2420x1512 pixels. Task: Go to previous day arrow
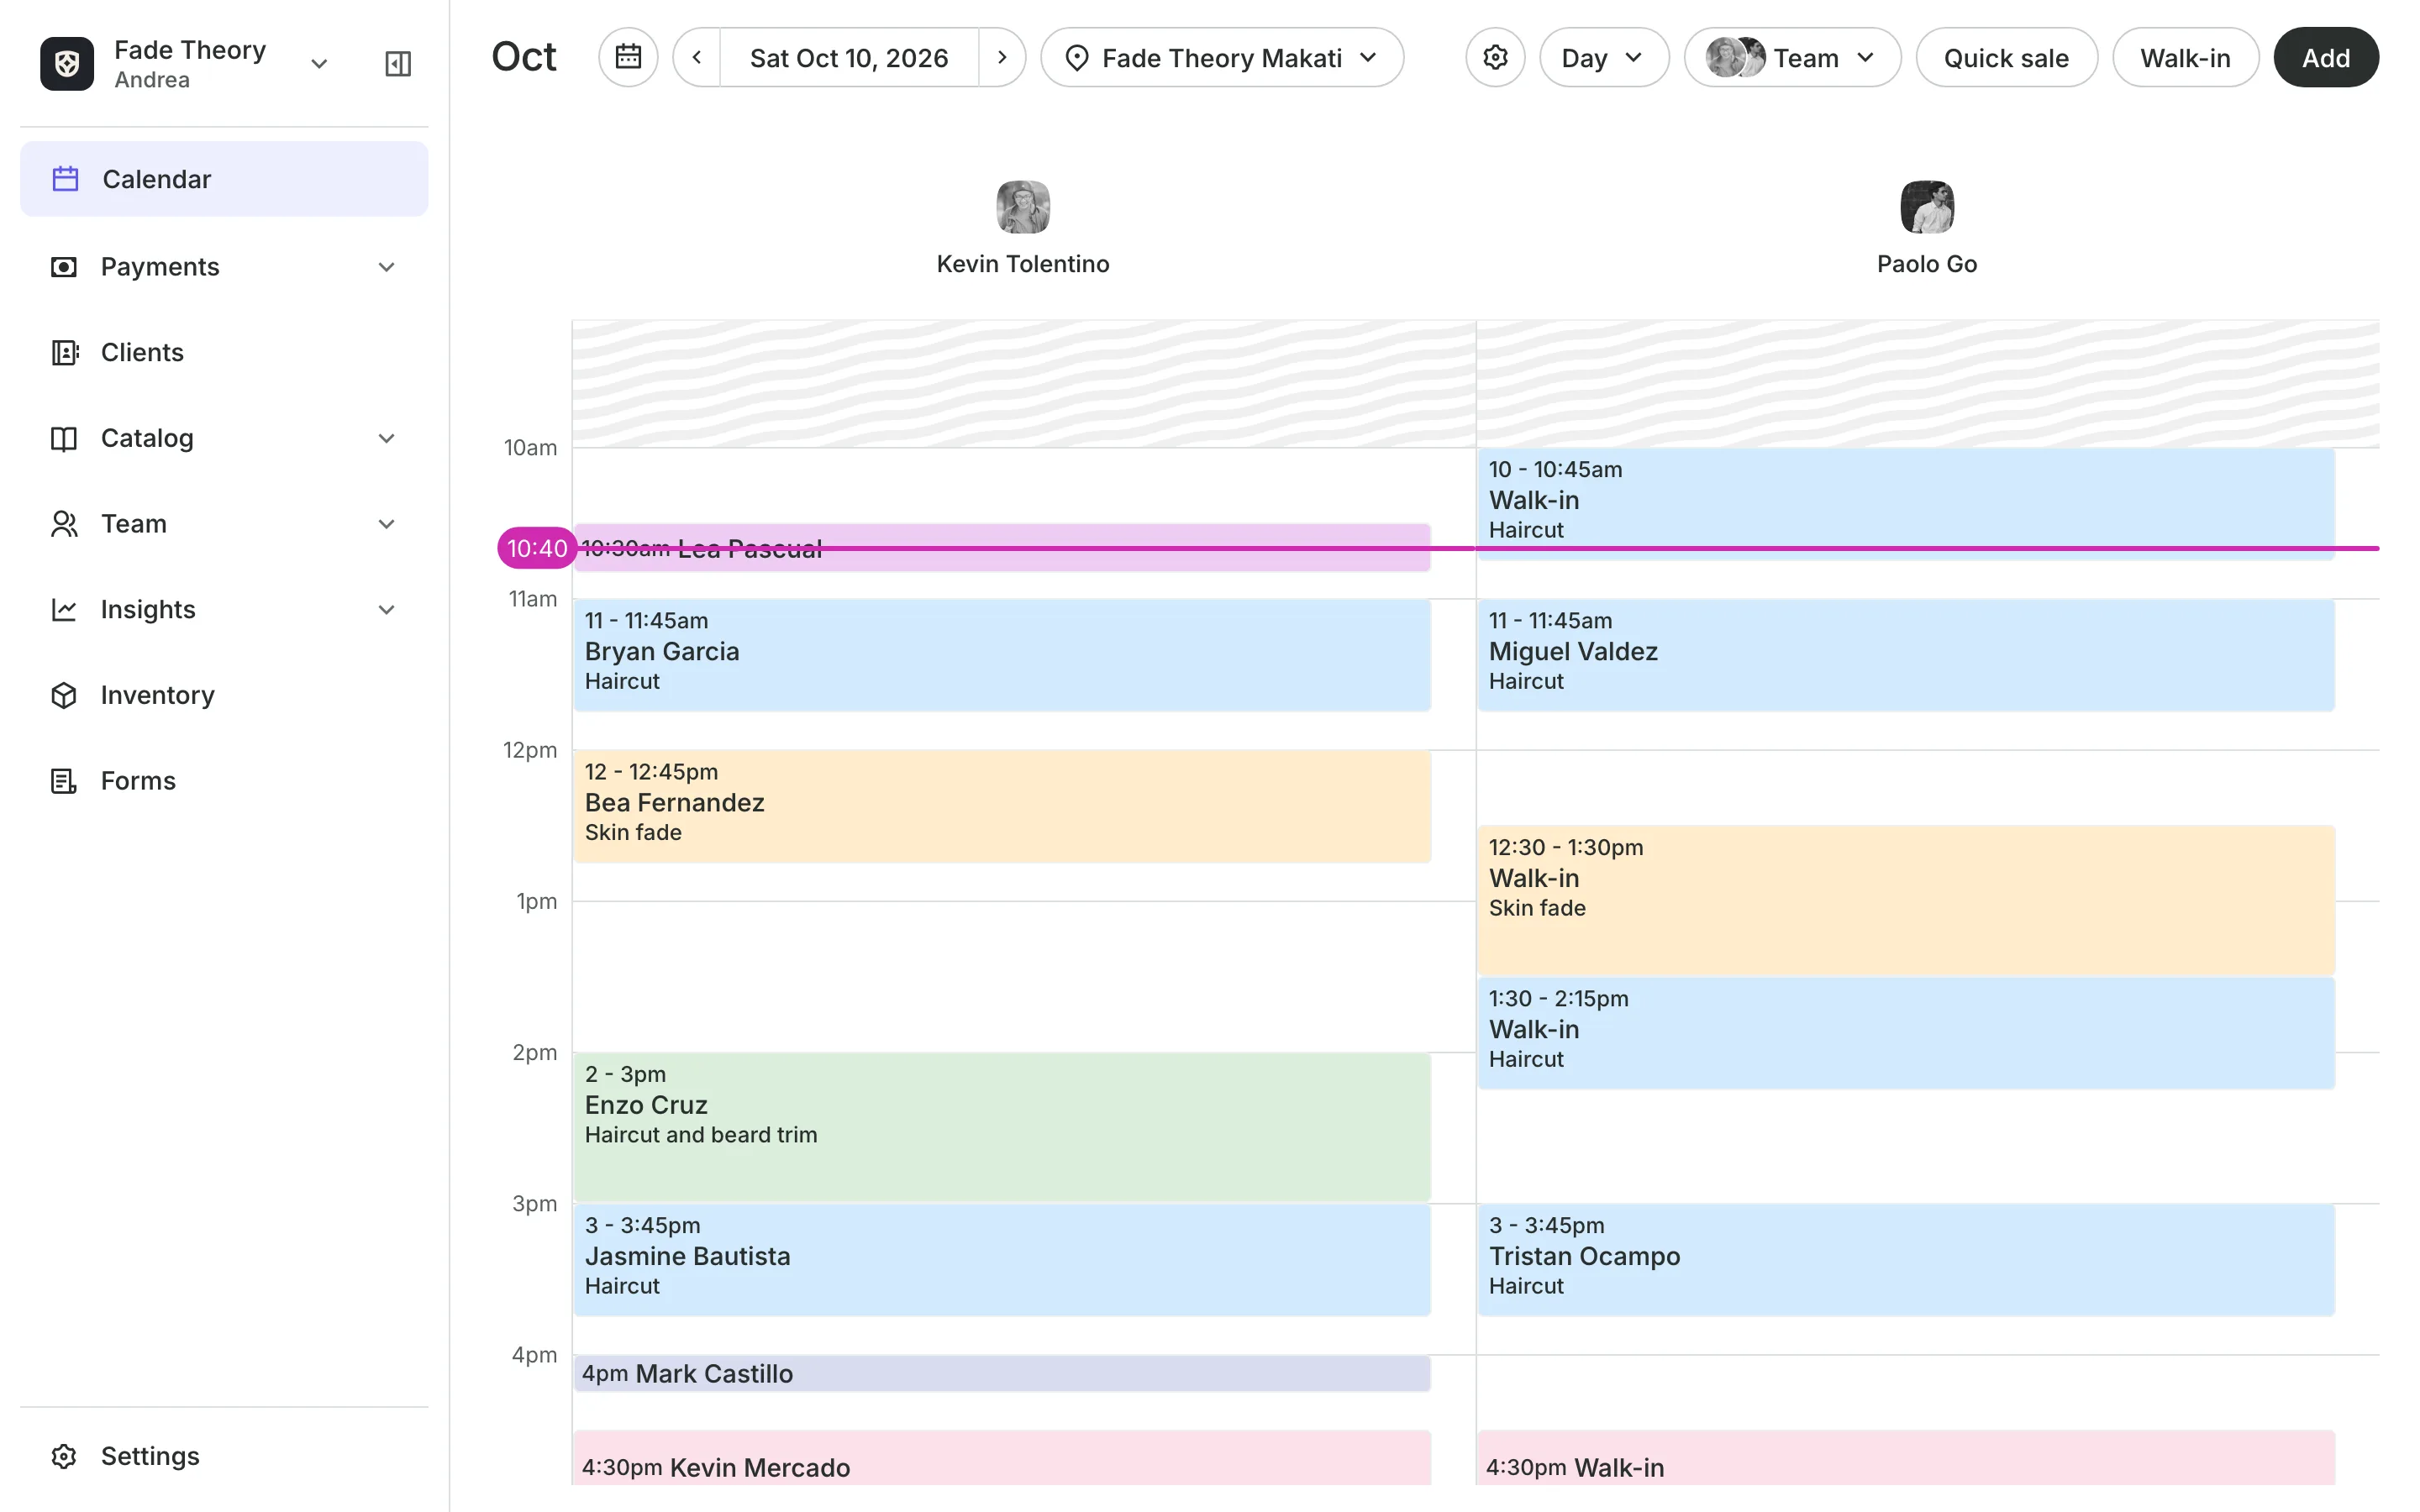(x=697, y=57)
